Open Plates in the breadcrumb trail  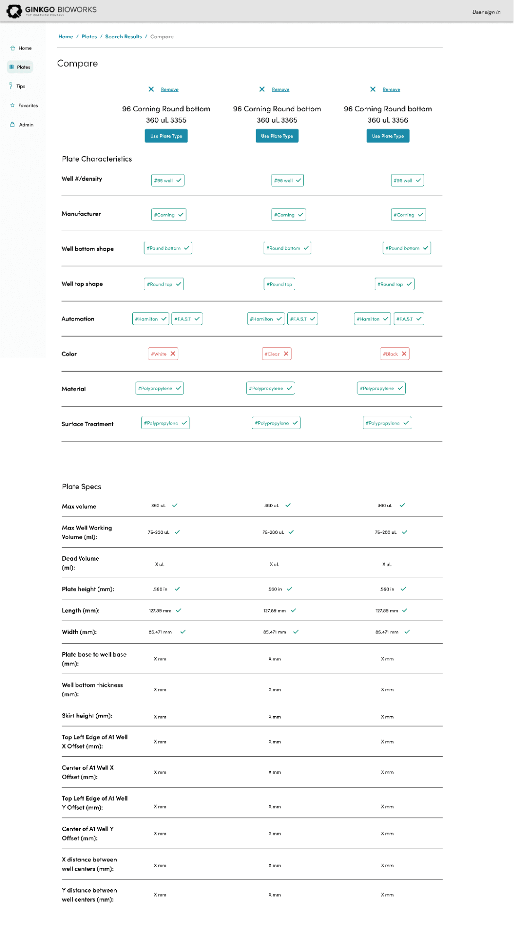[x=89, y=37]
